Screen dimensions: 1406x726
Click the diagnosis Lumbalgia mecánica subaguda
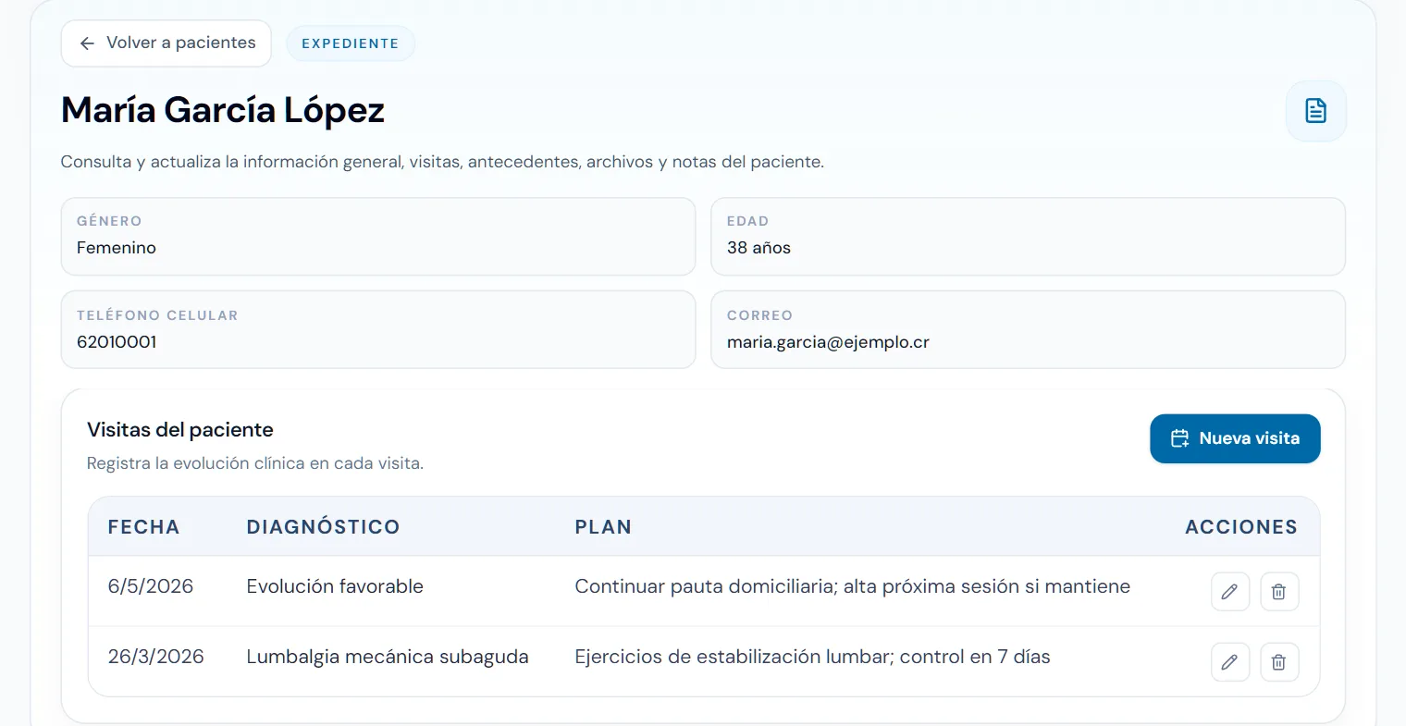tap(388, 657)
